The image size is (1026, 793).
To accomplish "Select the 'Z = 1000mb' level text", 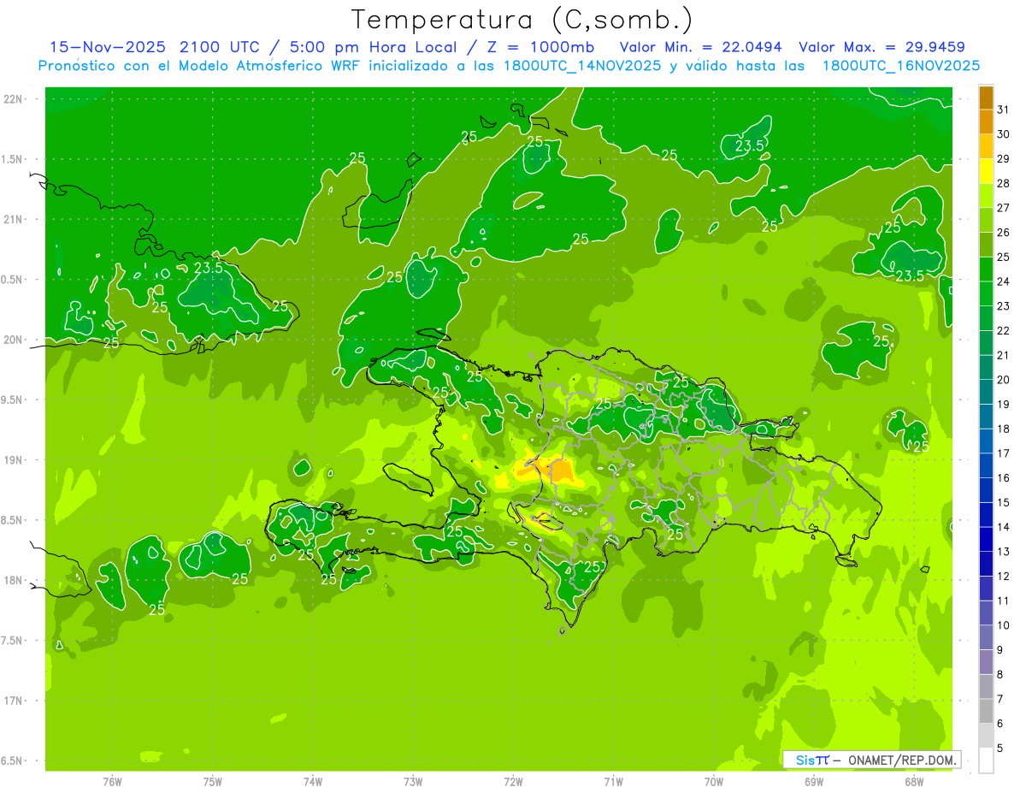I will pyautogui.click(x=541, y=47).
